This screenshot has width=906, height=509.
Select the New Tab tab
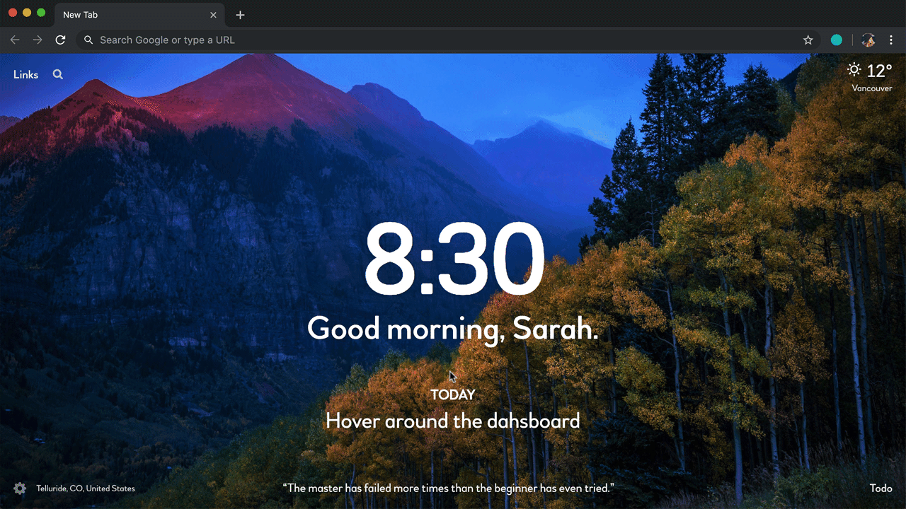pos(138,15)
